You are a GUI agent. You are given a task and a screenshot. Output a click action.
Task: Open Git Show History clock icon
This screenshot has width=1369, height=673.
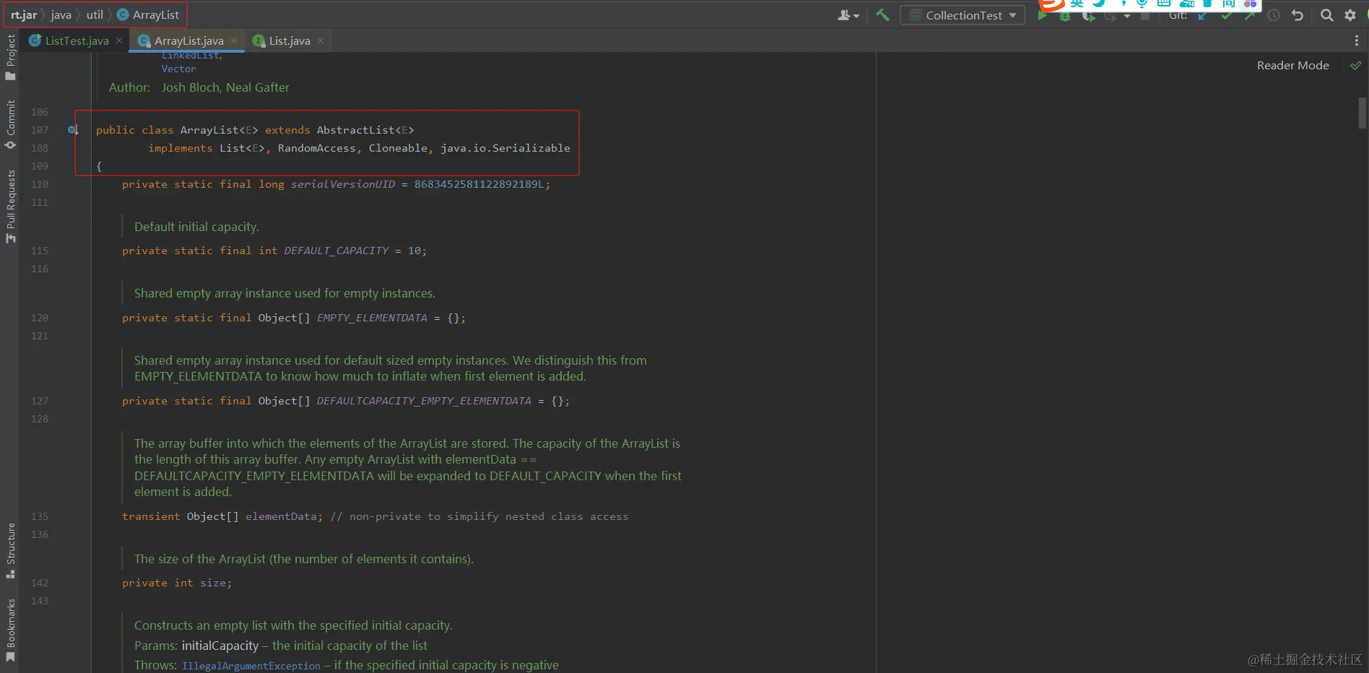tap(1274, 15)
